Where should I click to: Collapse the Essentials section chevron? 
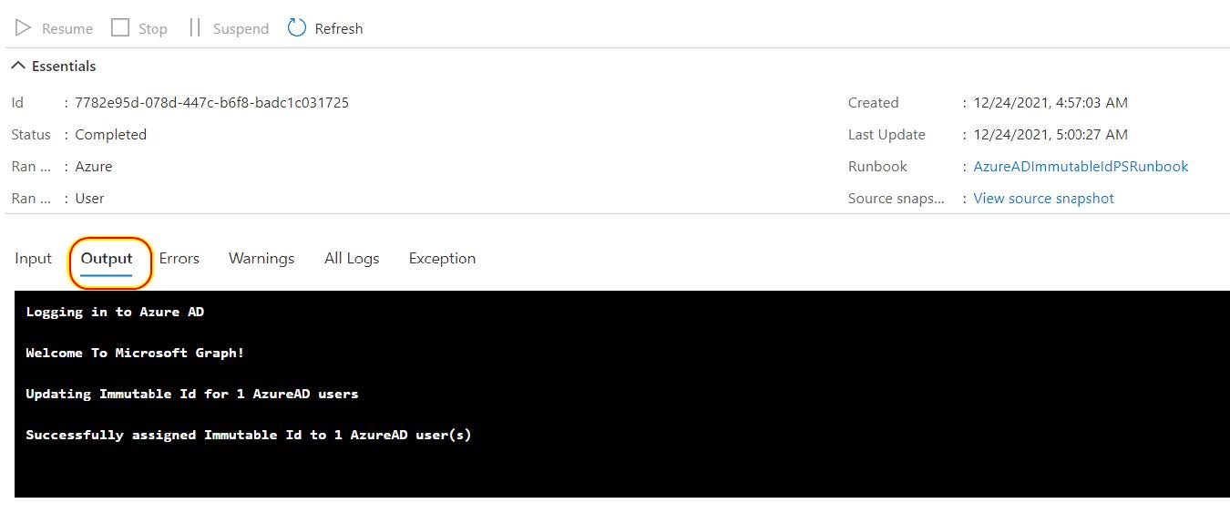17,66
